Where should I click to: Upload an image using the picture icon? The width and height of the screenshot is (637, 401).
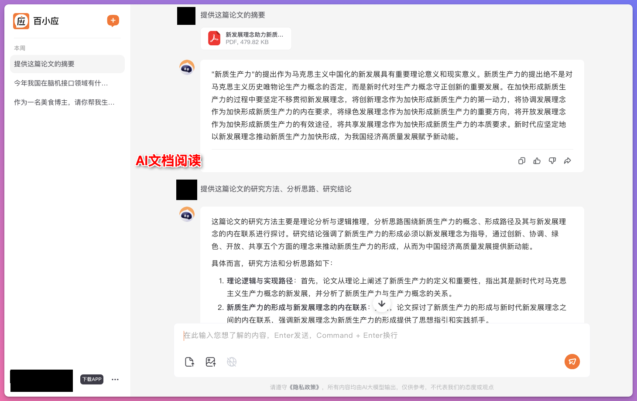click(211, 362)
